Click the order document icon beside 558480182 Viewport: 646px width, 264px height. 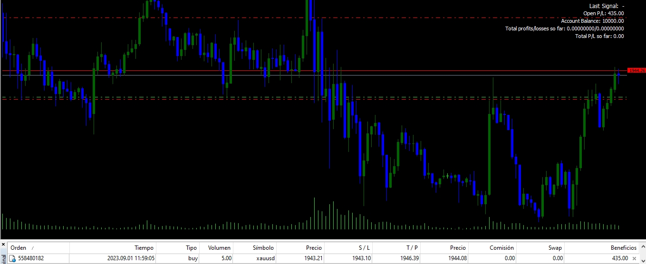pyautogui.click(x=13, y=258)
